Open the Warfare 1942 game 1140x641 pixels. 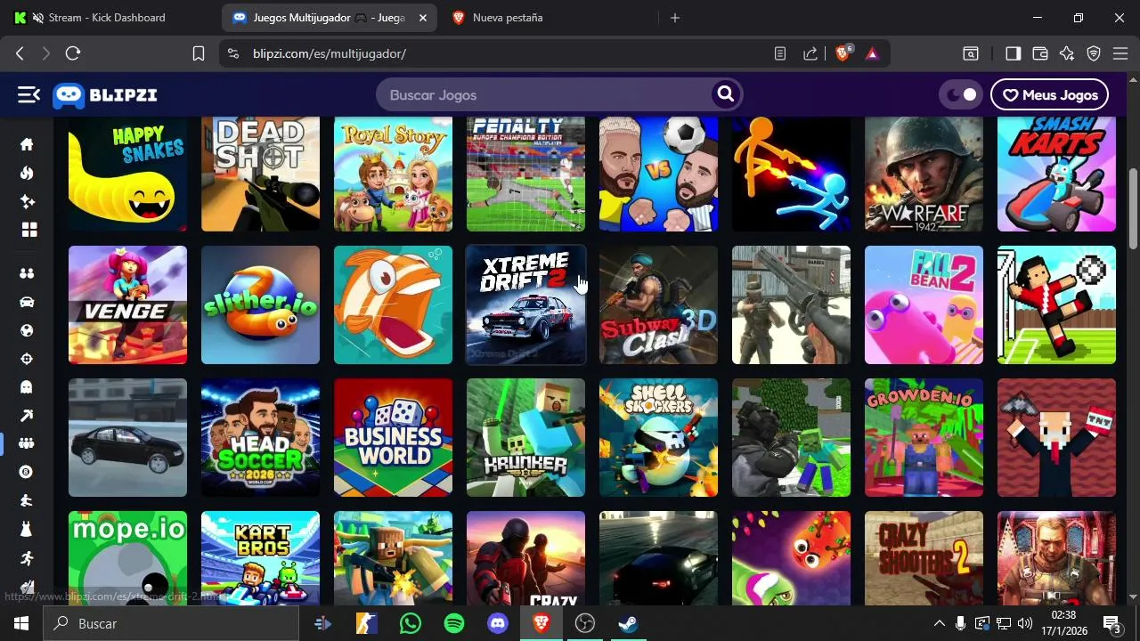point(924,174)
